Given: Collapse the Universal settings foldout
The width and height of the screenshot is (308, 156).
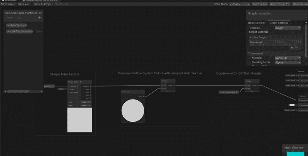Looking at the screenshot, I should pyautogui.click(x=249, y=54).
